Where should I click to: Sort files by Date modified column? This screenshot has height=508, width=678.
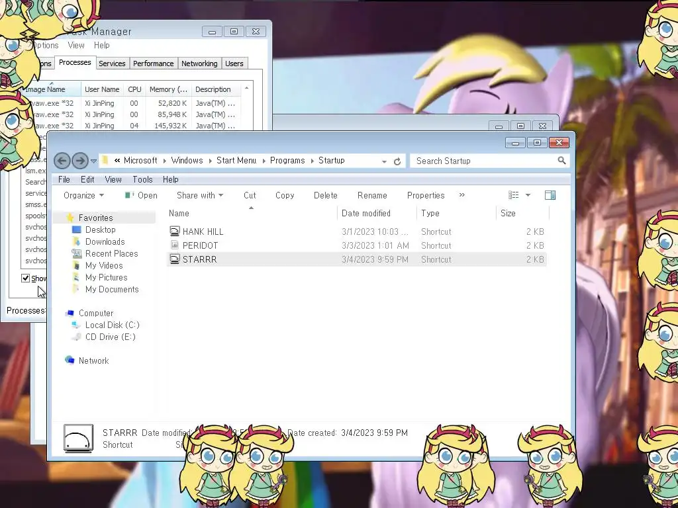coord(377,213)
